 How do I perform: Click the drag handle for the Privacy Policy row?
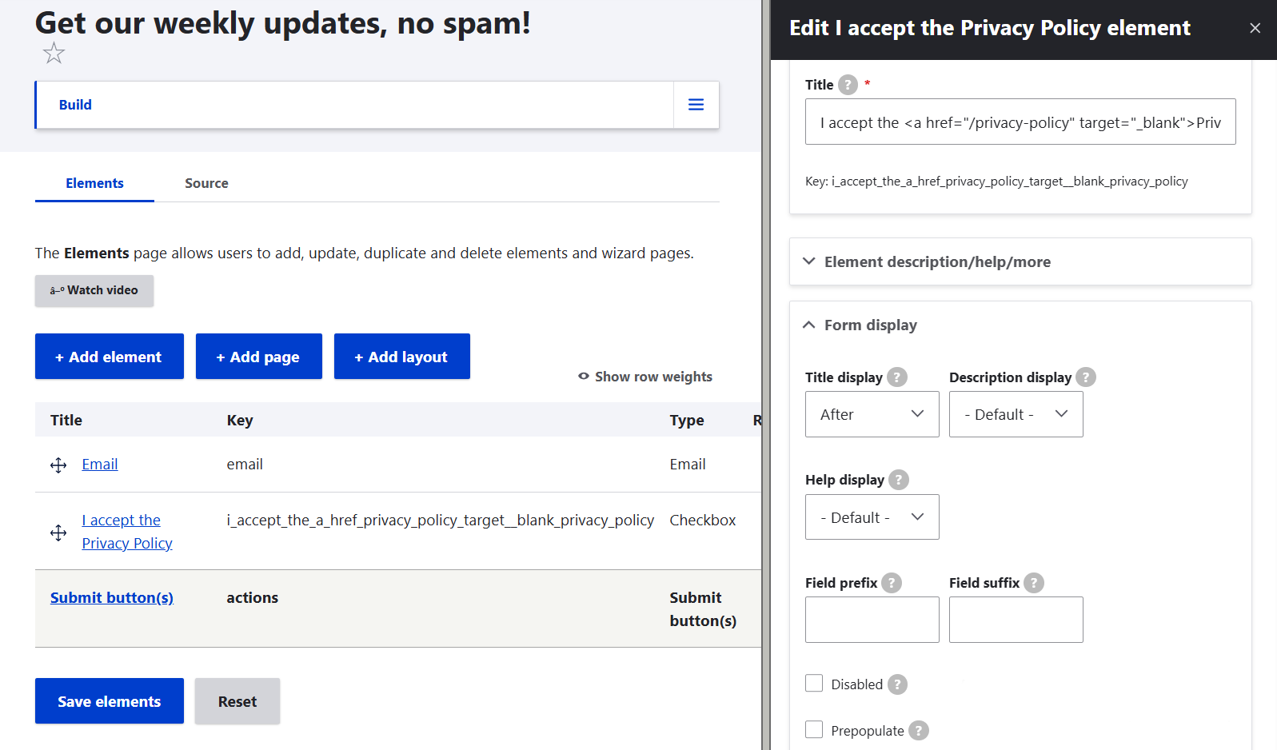(x=58, y=533)
